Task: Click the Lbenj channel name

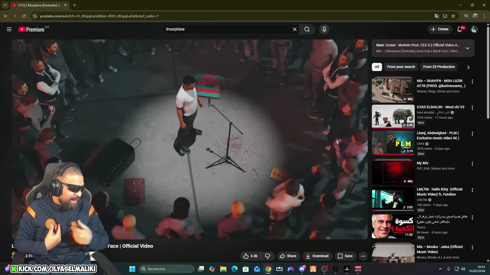Action: click(421, 144)
